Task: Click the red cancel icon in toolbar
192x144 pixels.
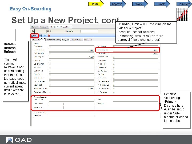Action: tap(49, 36)
